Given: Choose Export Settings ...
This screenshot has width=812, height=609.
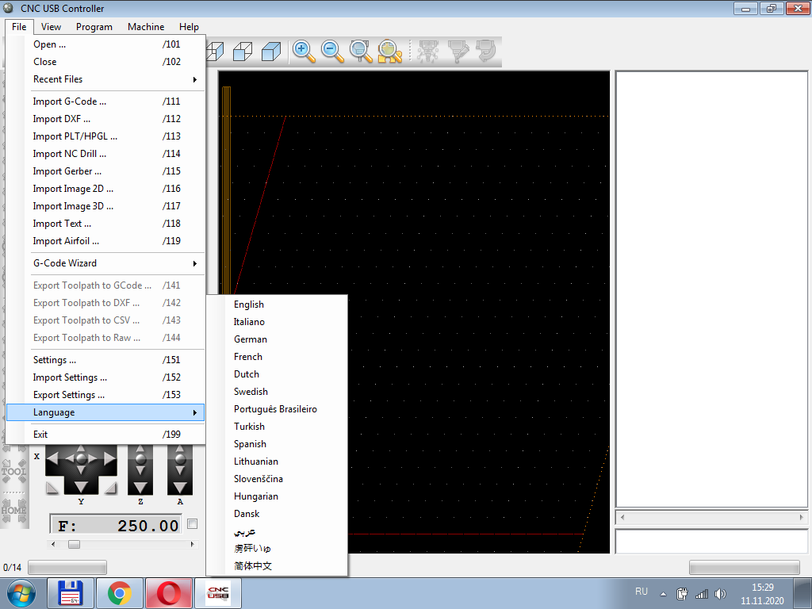Looking at the screenshot, I should [x=106, y=395].
